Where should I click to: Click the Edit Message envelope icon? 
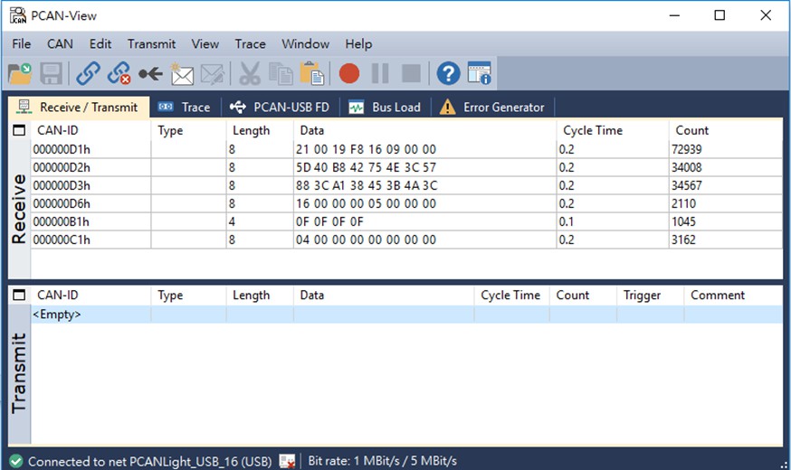tap(213, 74)
